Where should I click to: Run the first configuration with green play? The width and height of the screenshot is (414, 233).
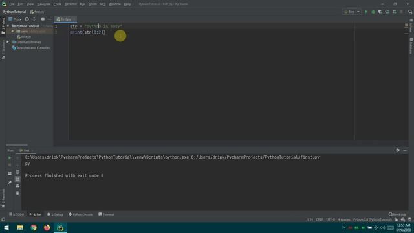point(366,12)
